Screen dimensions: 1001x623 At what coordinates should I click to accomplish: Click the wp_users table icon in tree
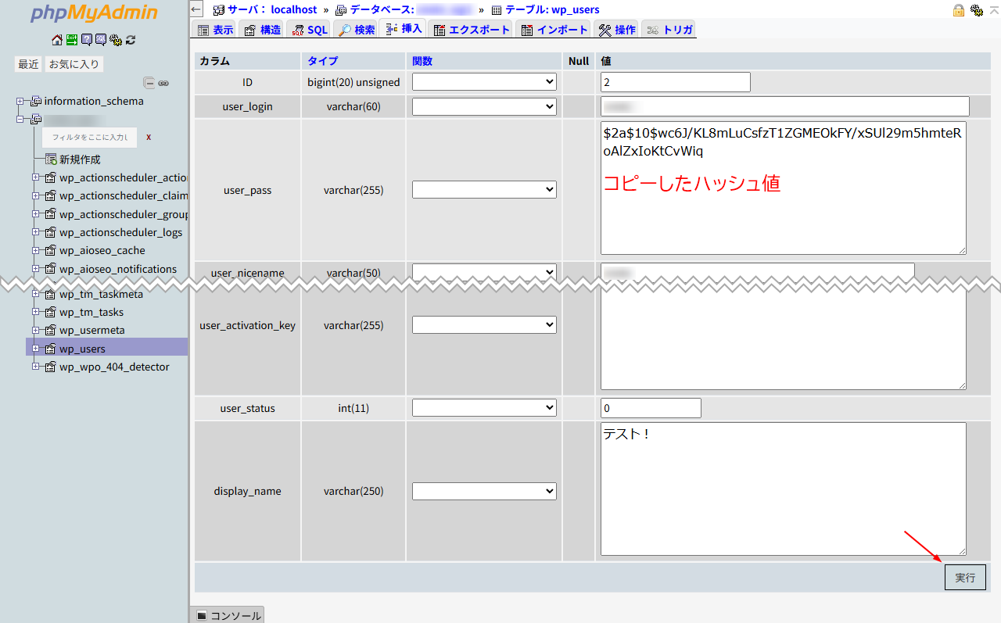click(x=51, y=349)
